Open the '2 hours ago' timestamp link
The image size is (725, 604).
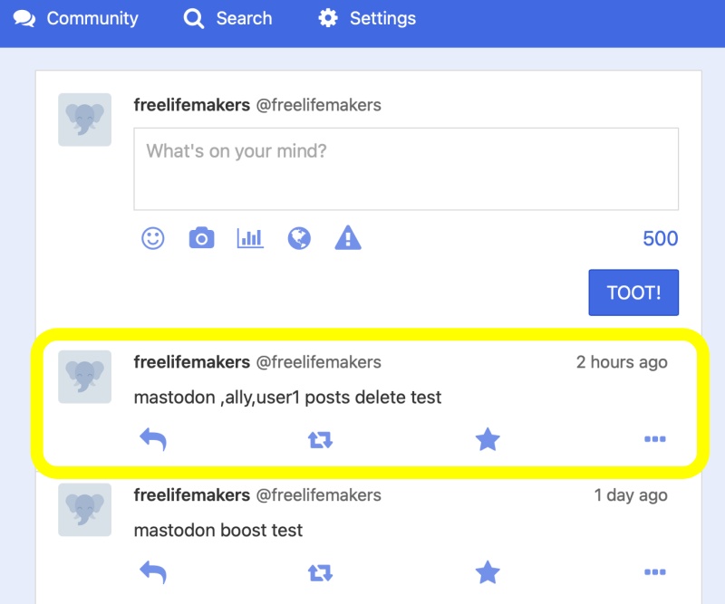[x=622, y=362]
